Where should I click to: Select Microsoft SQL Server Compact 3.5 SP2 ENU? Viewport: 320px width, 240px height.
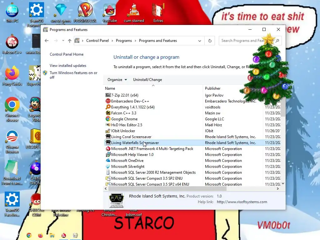tap(192, 178)
